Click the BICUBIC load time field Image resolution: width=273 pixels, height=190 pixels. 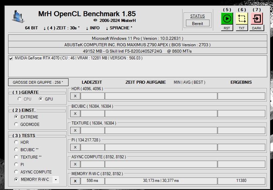pyautogui.click(x=92, y=113)
